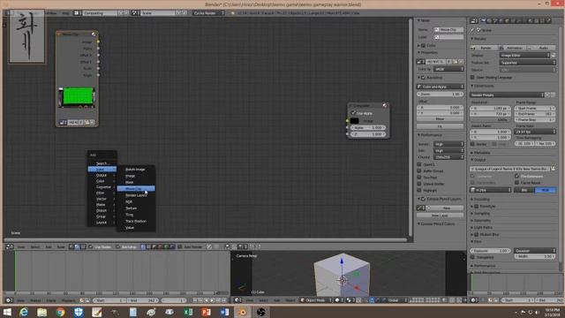
Task: Click the green movie clip thumbnail in the node
Action: coord(77,96)
